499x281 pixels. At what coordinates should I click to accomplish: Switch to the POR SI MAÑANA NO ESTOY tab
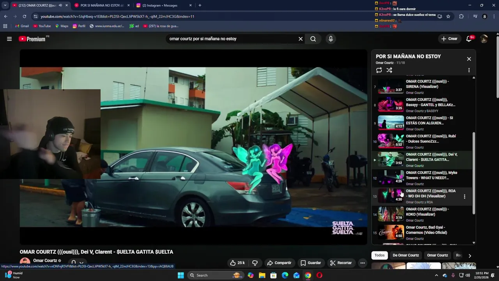[101, 5]
